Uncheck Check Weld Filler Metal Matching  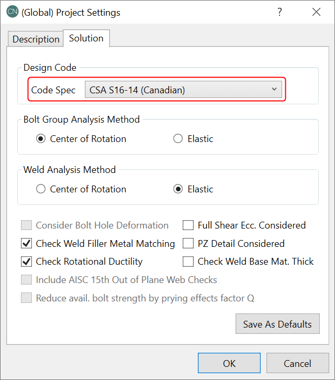26,244
